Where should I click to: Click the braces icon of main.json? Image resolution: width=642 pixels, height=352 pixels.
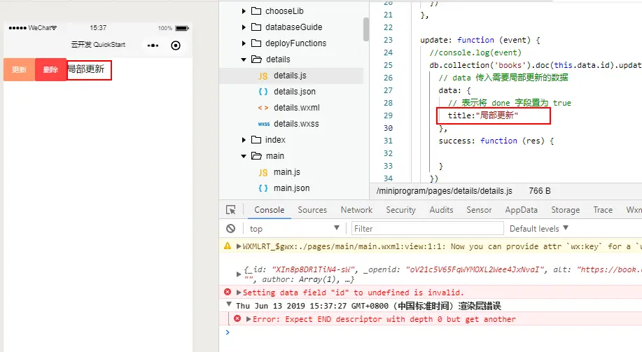click(263, 188)
